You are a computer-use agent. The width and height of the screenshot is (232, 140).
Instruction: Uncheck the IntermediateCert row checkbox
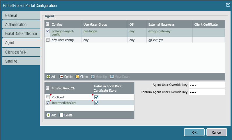coord(47,102)
